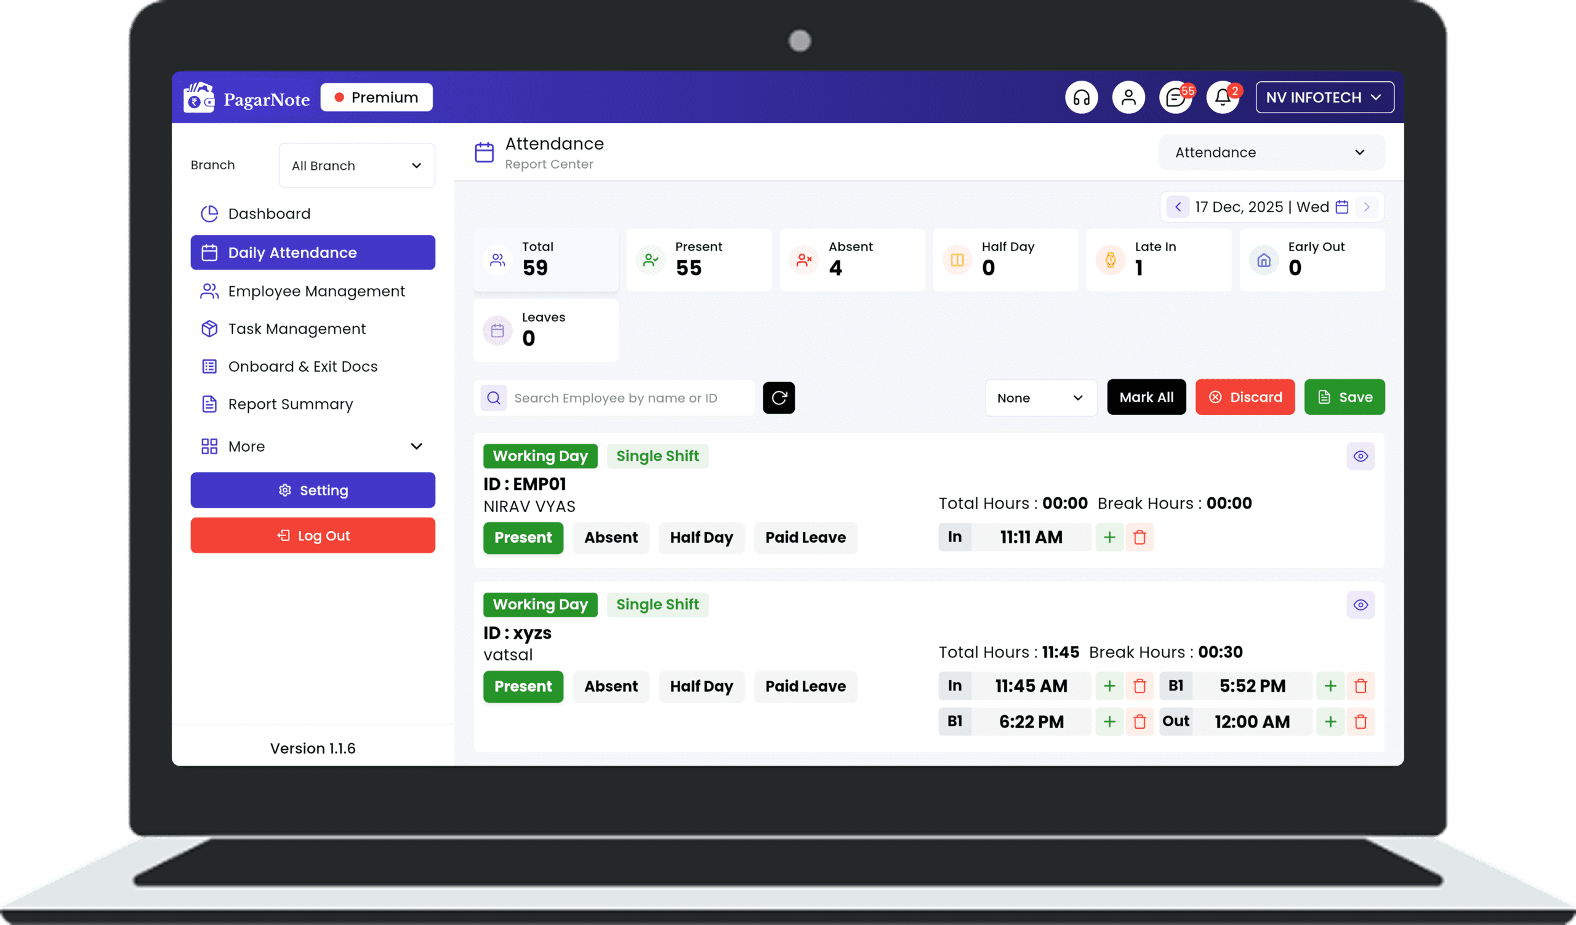Open Setting
1576x925 pixels.
[x=313, y=490]
